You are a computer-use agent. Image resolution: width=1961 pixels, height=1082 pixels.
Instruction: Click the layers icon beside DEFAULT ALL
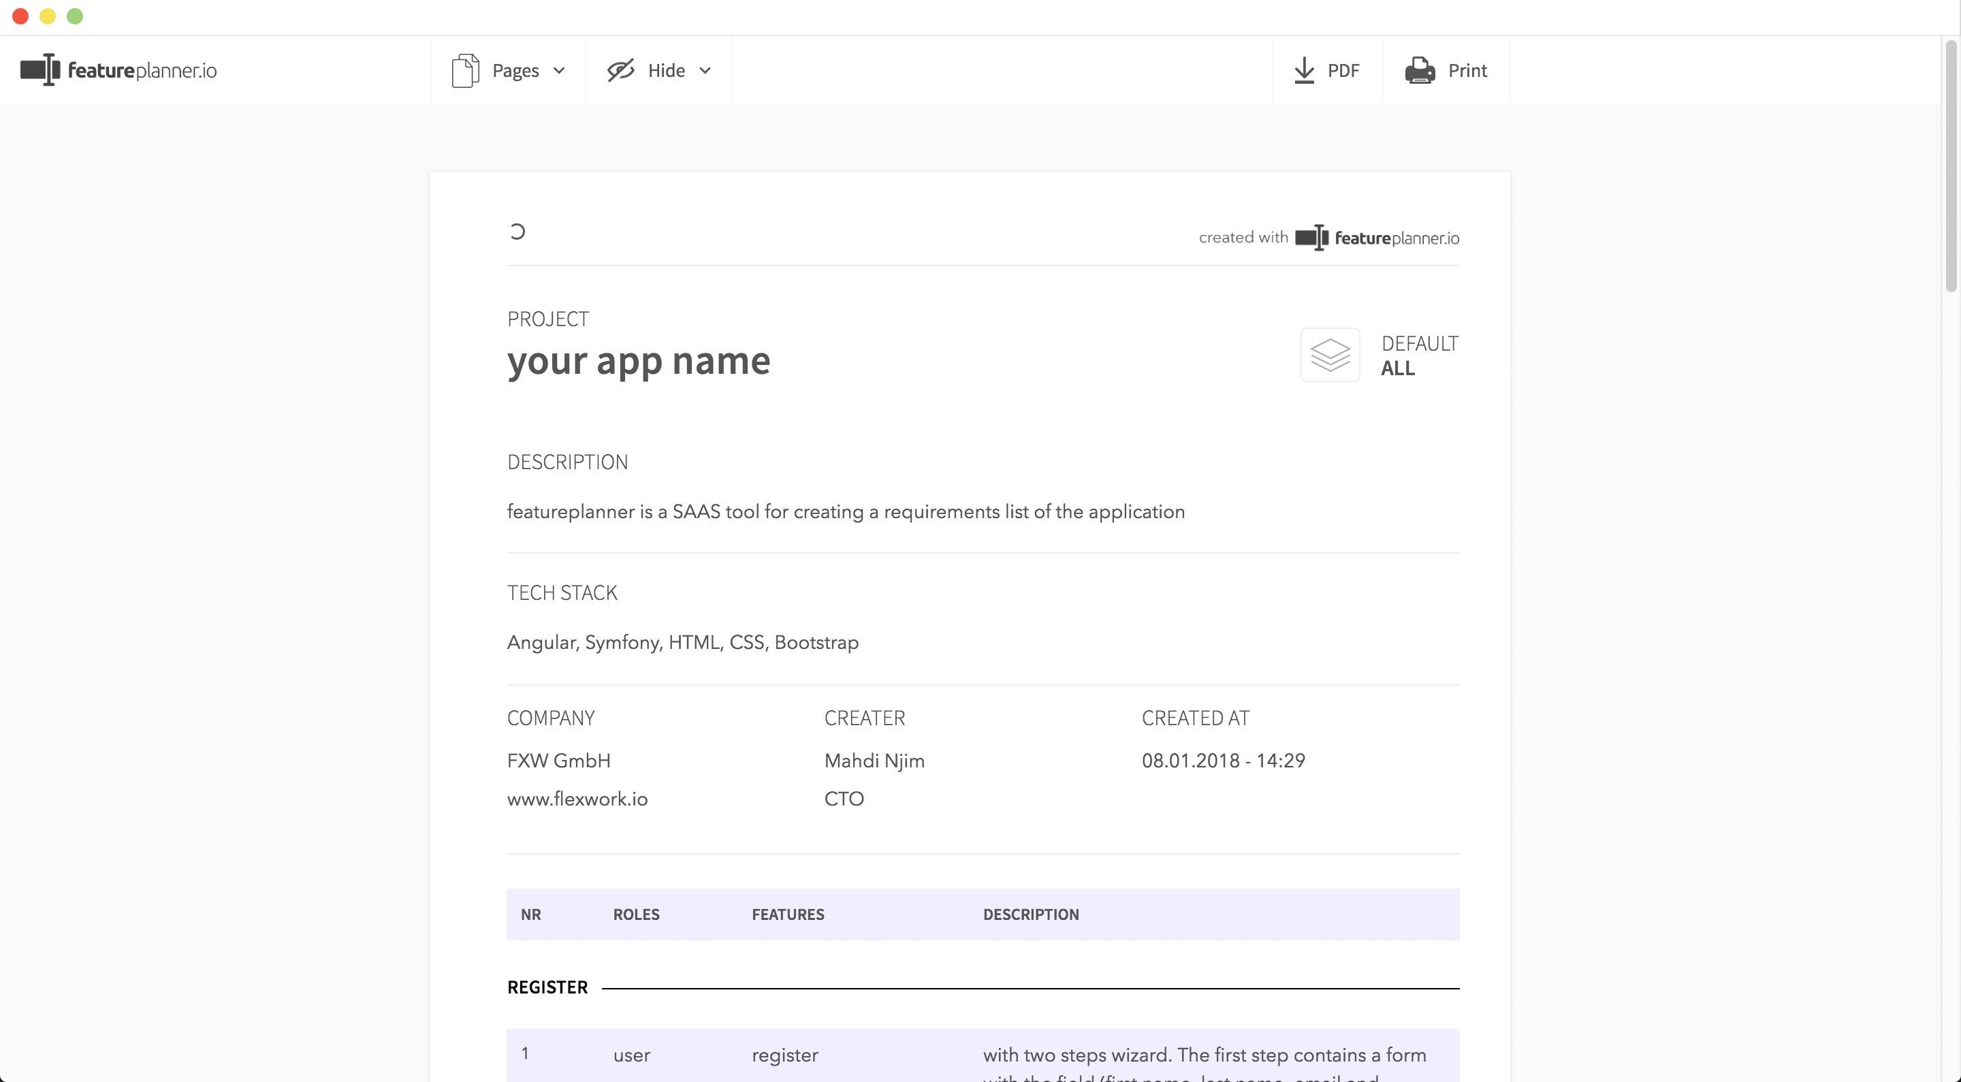1329,355
